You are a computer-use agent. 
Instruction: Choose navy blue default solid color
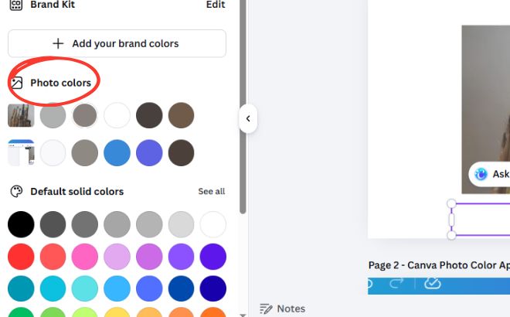point(212,288)
